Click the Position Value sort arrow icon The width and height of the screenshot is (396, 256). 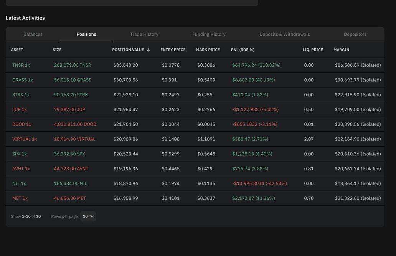(x=148, y=50)
